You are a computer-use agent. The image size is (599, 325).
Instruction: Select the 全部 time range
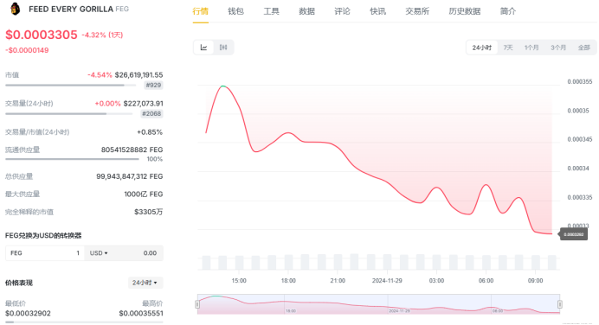[584, 48]
